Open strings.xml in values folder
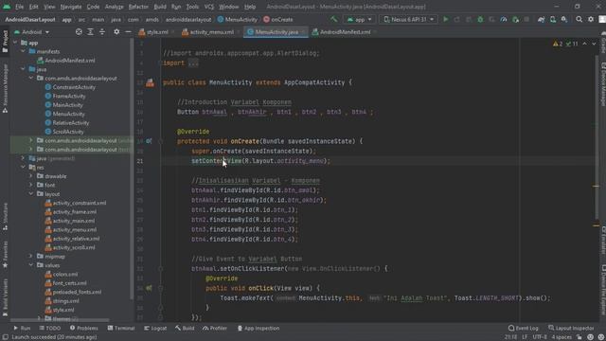606x341 pixels. point(65,301)
